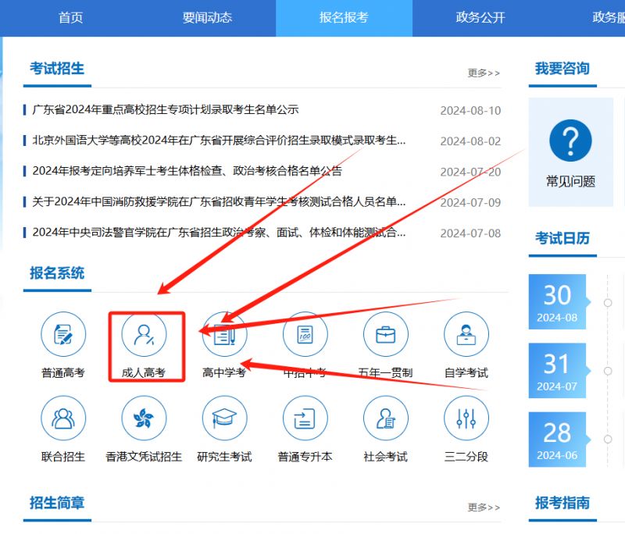Click timeline dot next to 2024-07
This screenshot has width=625, height=534.
pos(608,371)
